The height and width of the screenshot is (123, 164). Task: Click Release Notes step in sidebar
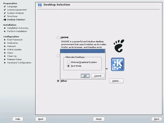[14, 59]
